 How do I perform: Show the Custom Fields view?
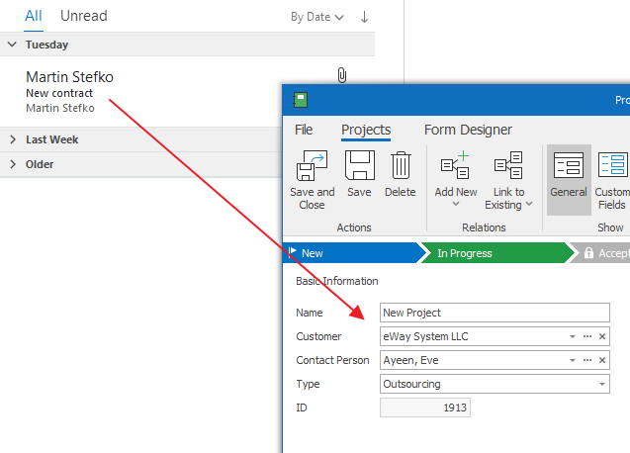point(612,178)
